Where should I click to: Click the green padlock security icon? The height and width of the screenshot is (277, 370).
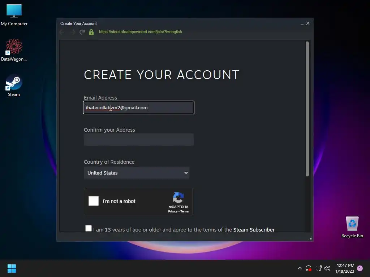tap(91, 32)
